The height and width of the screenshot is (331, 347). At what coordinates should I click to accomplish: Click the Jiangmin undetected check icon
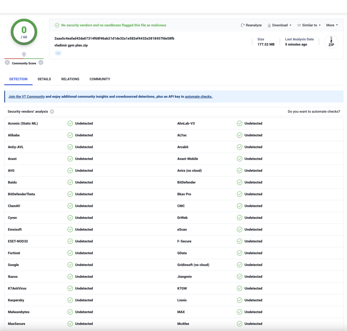240,276
